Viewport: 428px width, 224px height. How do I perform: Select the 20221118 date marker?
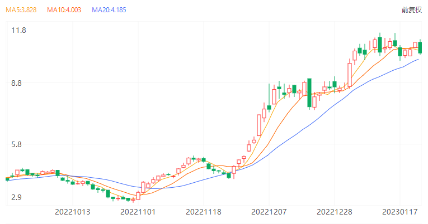pyautogui.click(x=203, y=212)
